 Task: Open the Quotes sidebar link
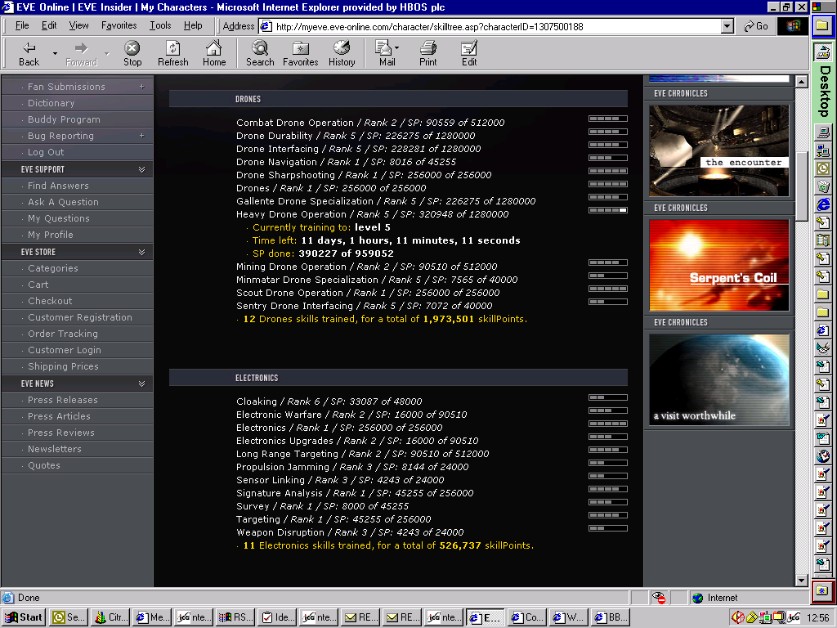tap(44, 465)
